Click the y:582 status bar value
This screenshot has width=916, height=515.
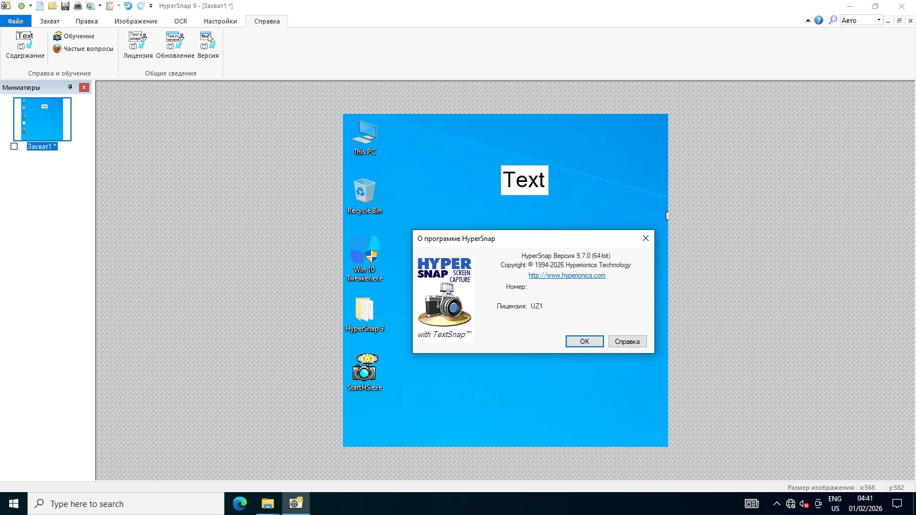897,488
